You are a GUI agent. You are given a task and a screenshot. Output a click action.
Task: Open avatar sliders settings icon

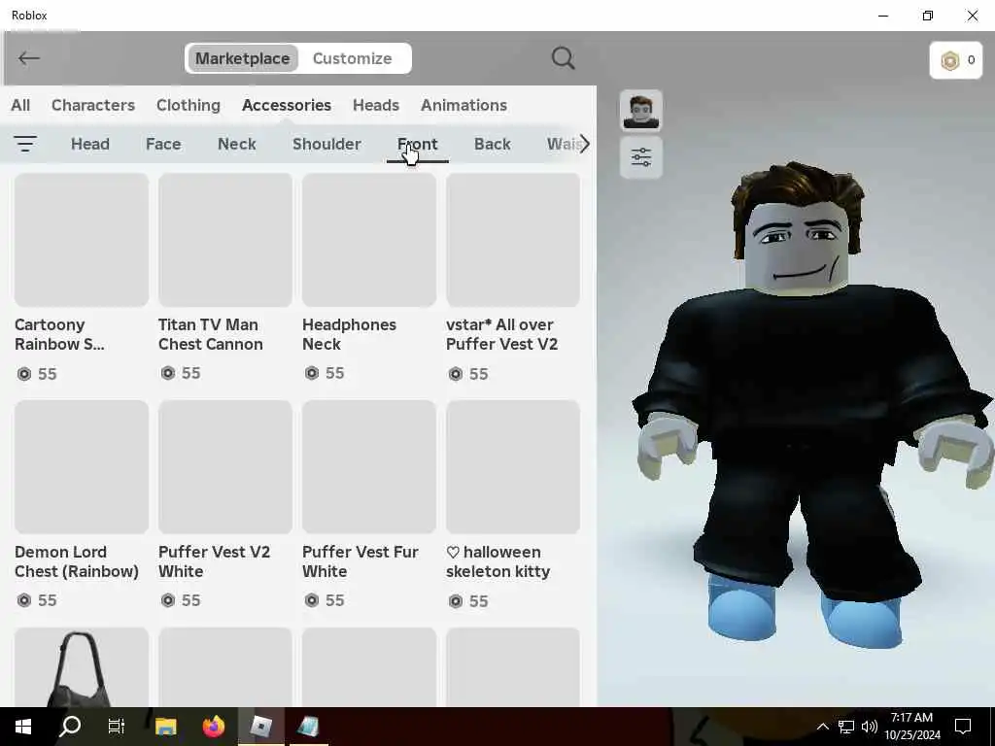641,156
